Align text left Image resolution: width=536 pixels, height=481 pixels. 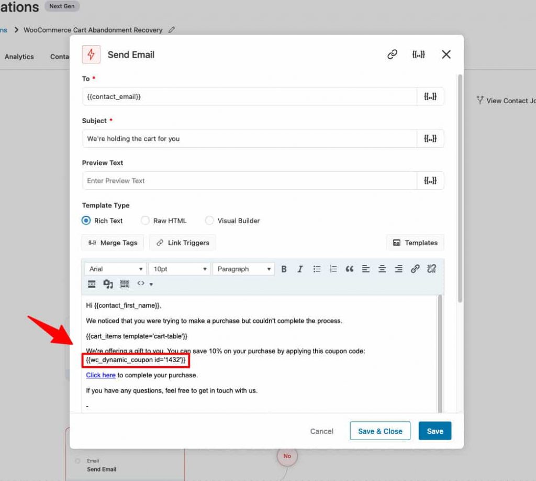click(366, 269)
